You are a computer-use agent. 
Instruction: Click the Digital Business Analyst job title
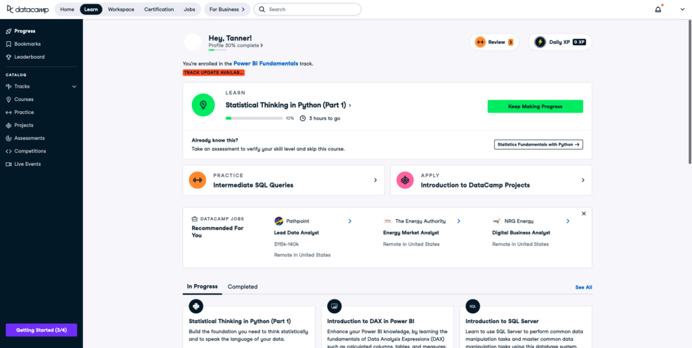tap(521, 233)
